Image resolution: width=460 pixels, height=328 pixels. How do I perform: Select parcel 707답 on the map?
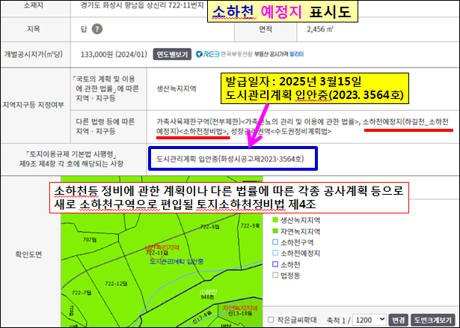click(x=90, y=240)
